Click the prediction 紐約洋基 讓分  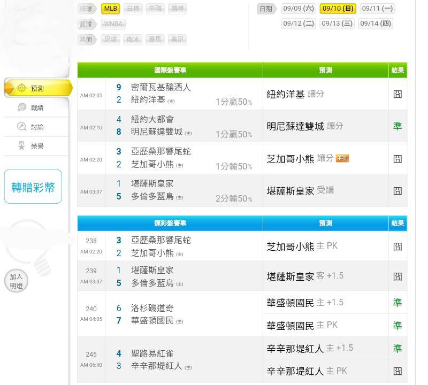pyautogui.click(x=295, y=94)
